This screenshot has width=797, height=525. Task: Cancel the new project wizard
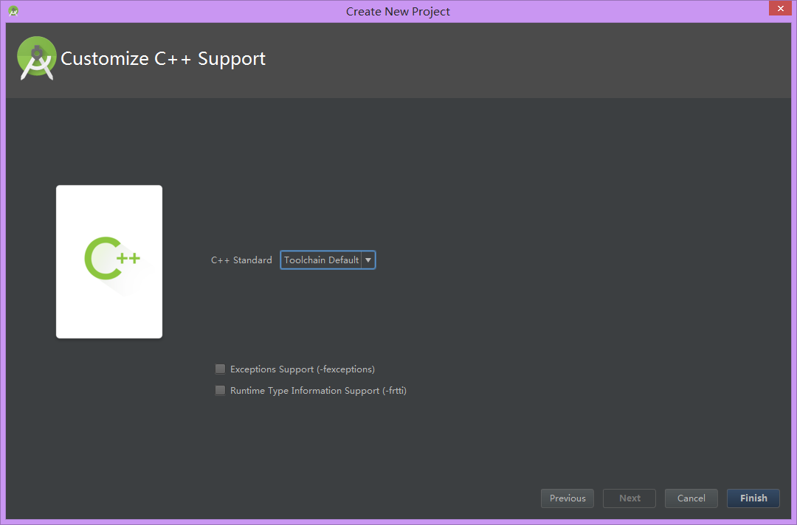(691, 498)
